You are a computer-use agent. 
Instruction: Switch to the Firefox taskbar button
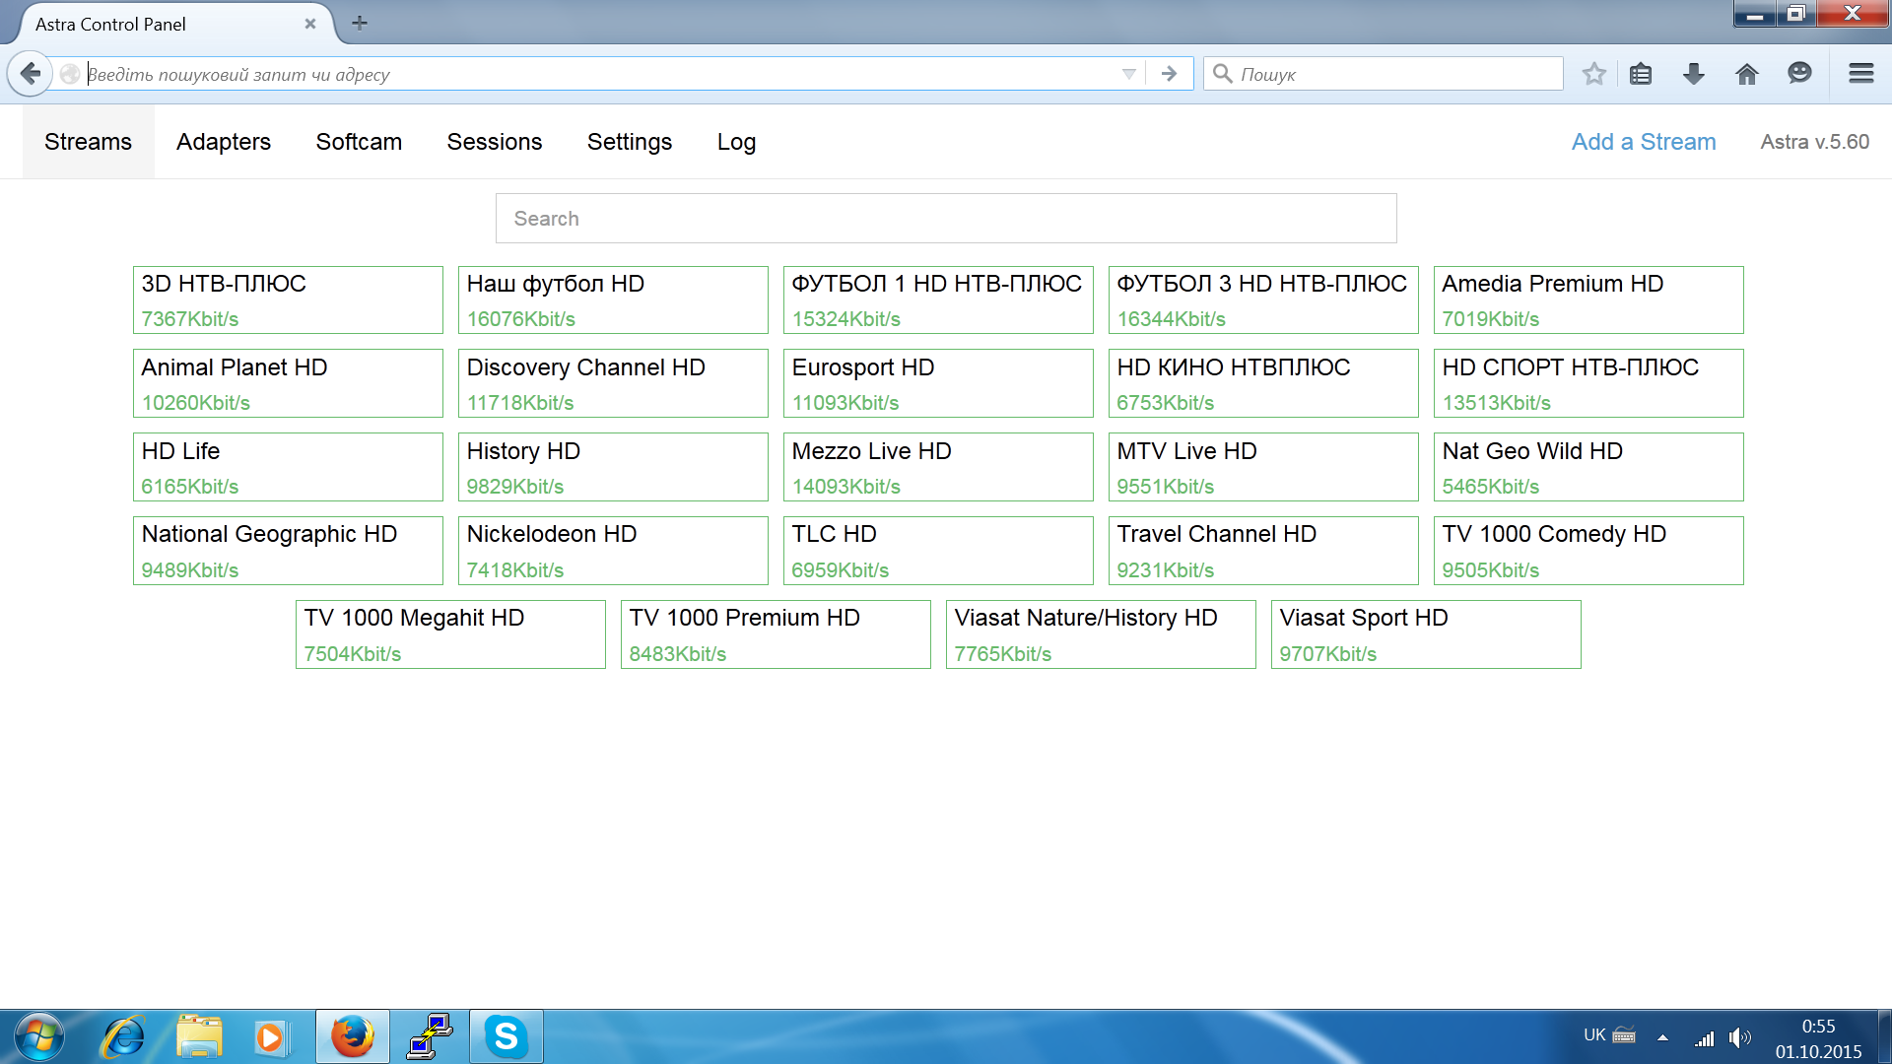[352, 1036]
